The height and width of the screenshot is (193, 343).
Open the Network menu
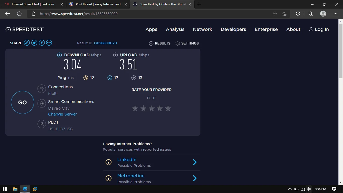click(x=203, y=29)
